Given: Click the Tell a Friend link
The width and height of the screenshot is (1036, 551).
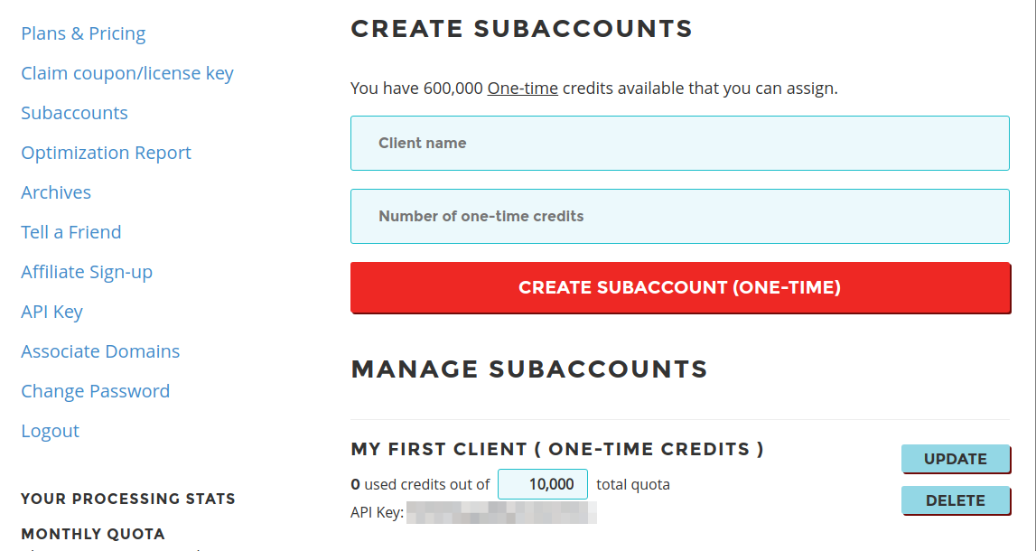Looking at the screenshot, I should click(70, 232).
